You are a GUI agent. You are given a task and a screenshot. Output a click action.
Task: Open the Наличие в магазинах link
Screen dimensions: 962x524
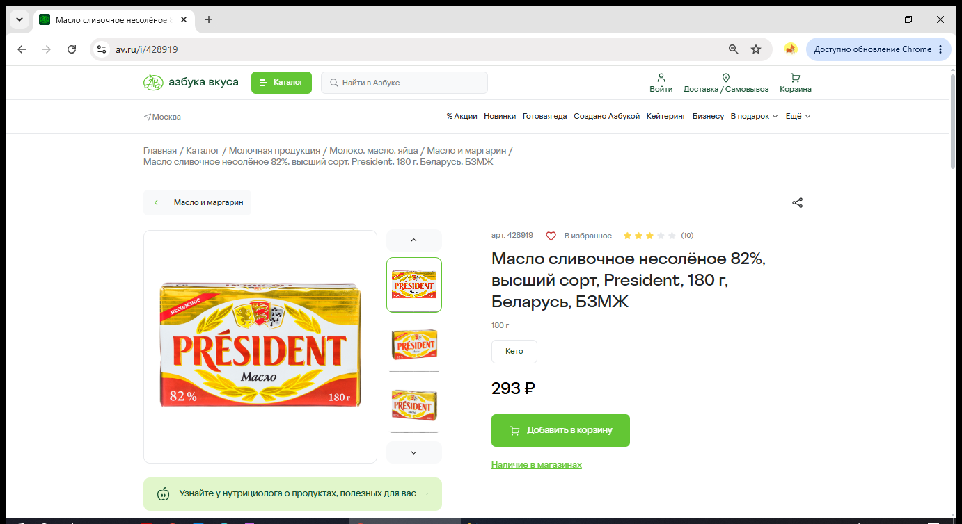[x=537, y=464]
